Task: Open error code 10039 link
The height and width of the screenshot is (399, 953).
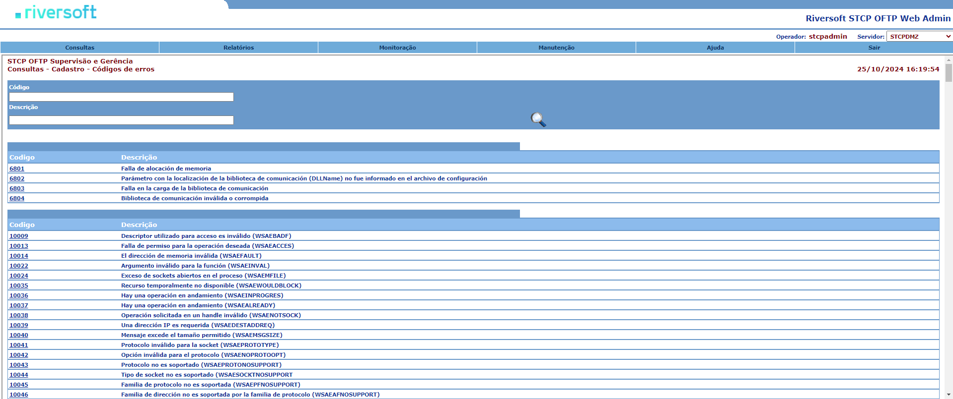Action: point(19,325)
